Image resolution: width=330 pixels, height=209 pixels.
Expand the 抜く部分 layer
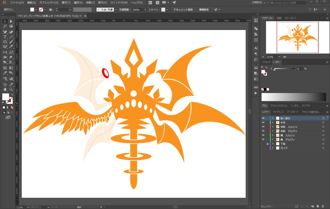(273, 118)
